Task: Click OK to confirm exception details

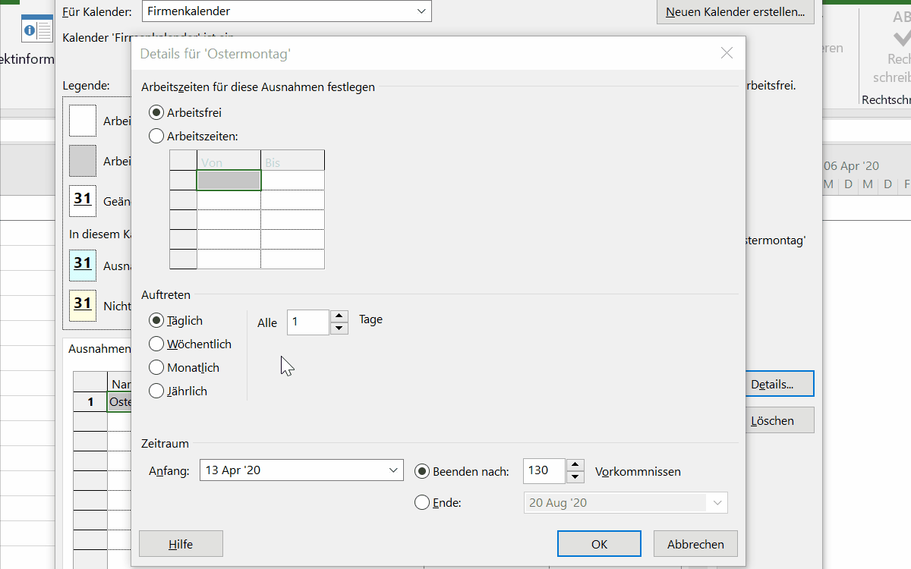Action: click(599, 544)
